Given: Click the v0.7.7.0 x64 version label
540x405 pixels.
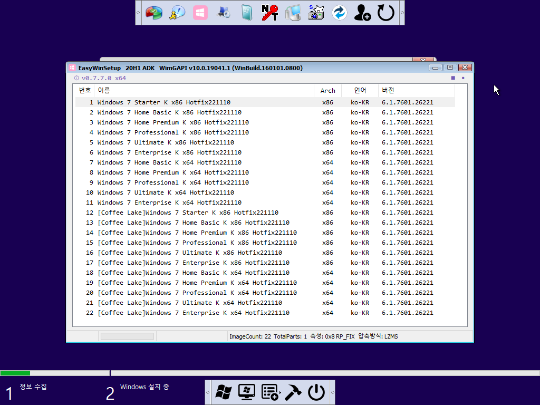Looking at the screenshot, I should pos(104,78).
